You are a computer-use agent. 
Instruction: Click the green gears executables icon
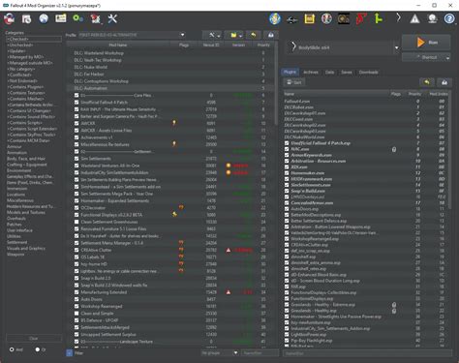pos(77,18)
